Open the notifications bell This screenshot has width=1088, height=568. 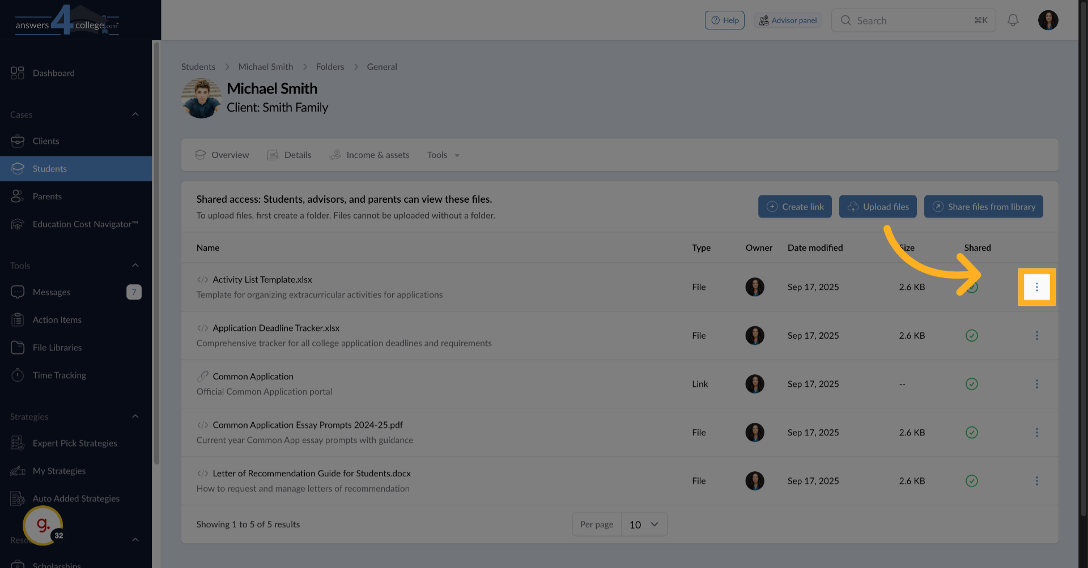[x=1013, y=20]
